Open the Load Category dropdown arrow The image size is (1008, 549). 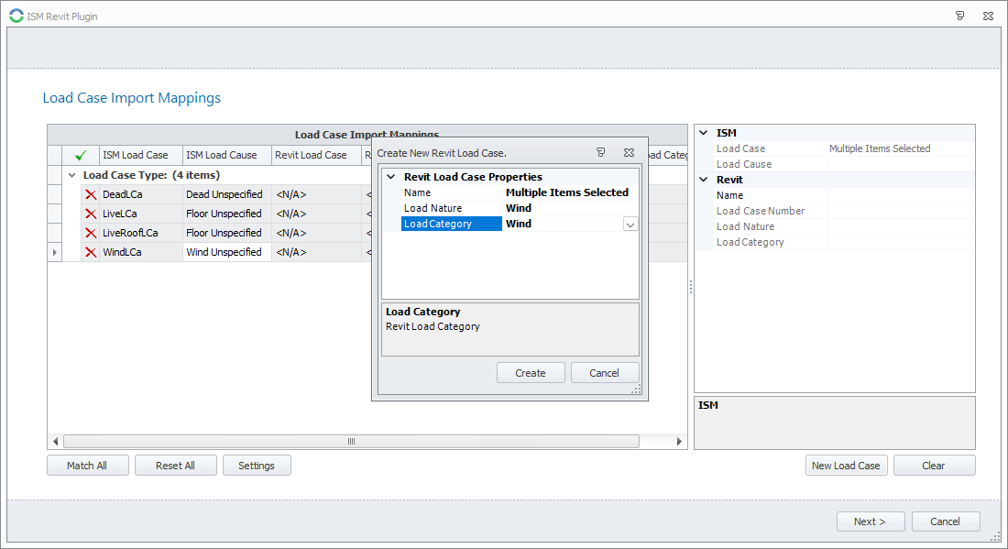(x=630, y=225)
